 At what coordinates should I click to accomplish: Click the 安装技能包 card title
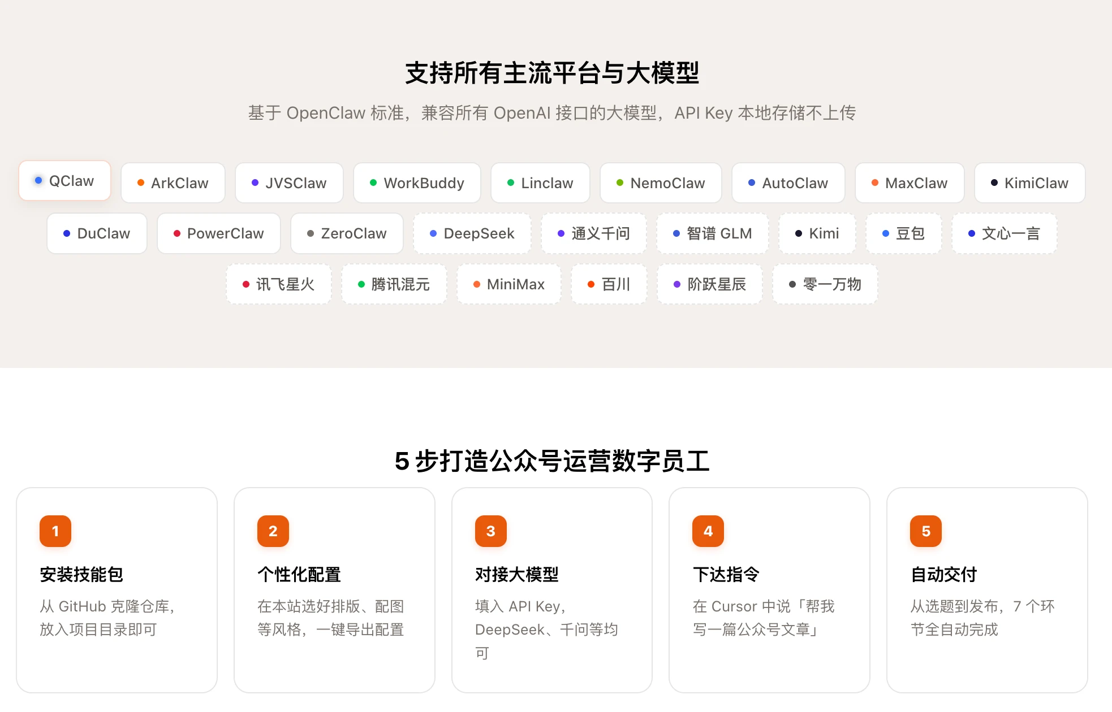81,575
